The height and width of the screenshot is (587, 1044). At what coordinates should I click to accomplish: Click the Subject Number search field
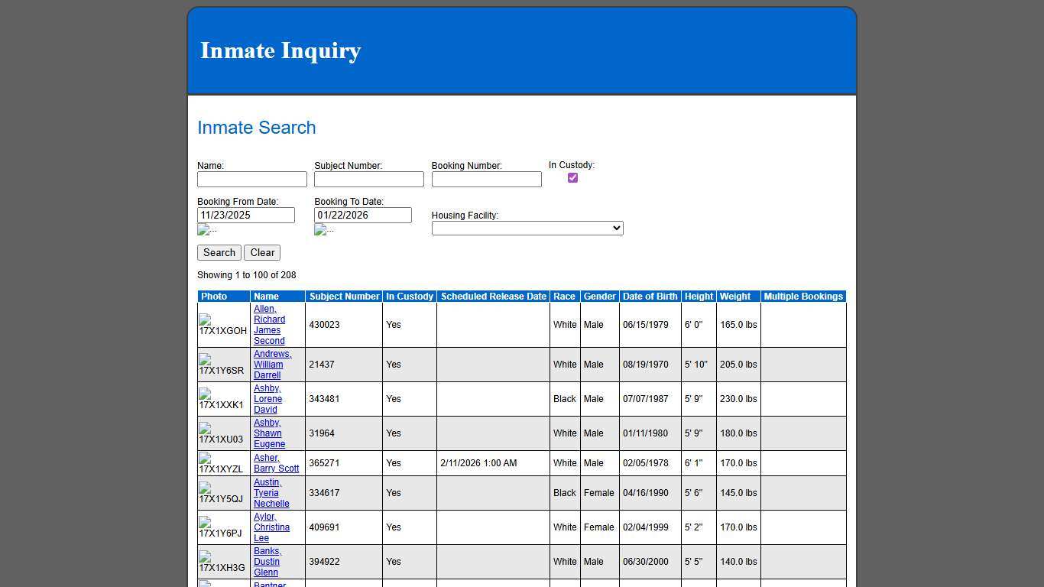click(368, 179)
